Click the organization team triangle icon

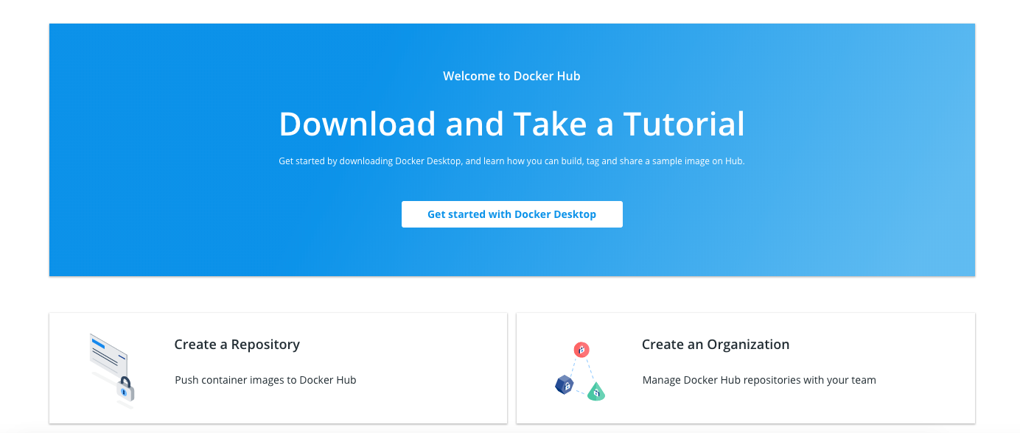coord(580,371)
